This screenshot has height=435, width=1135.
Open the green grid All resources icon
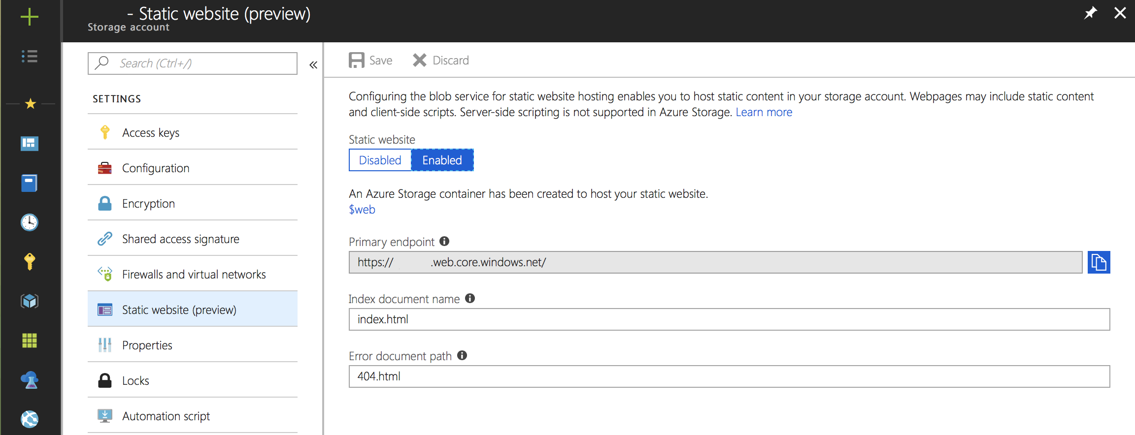[30, 340]
